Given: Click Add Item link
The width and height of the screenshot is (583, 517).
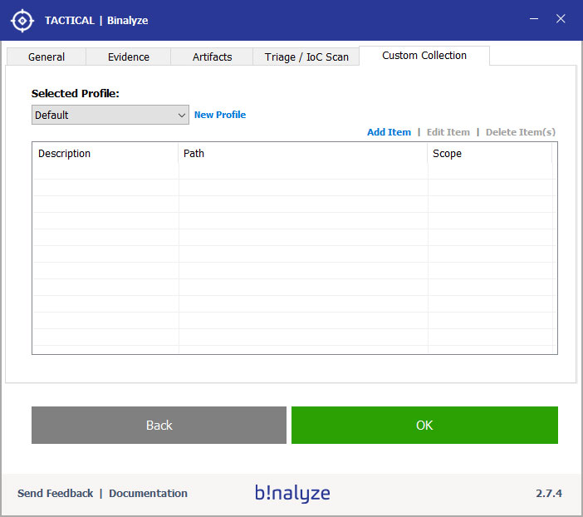Looking at the screenshot, I should [389, 132].
